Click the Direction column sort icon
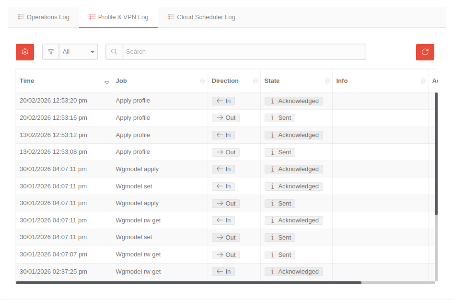Screen dimensions: 453x300 pos(255,81)
